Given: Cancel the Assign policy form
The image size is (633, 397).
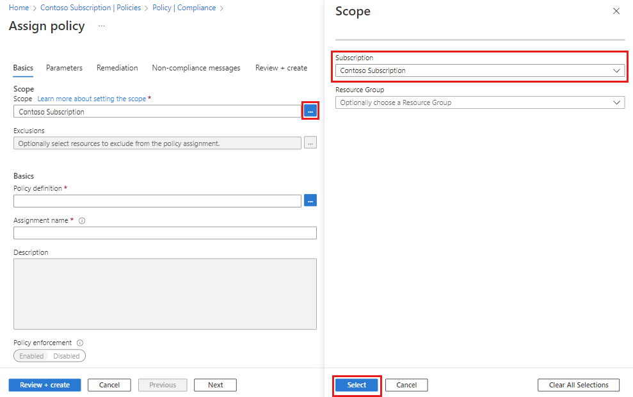Looking at the screenshot, I should [109, 385].
